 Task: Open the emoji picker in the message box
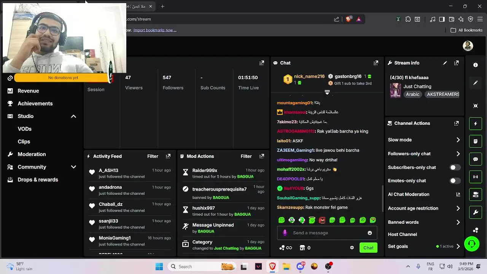pyautogui.click(x=370, y=233)
